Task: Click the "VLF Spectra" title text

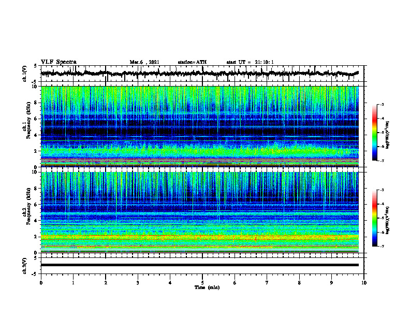Action: (x=58, y=62)
